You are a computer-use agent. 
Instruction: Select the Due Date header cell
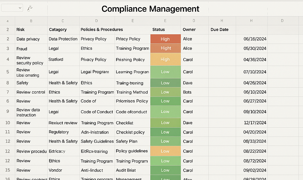pyautogui.click(x=222, y=30)
